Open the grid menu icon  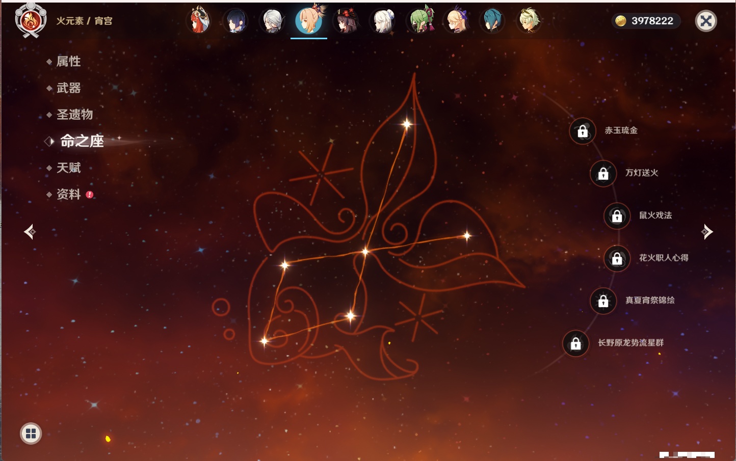point(31,433)
